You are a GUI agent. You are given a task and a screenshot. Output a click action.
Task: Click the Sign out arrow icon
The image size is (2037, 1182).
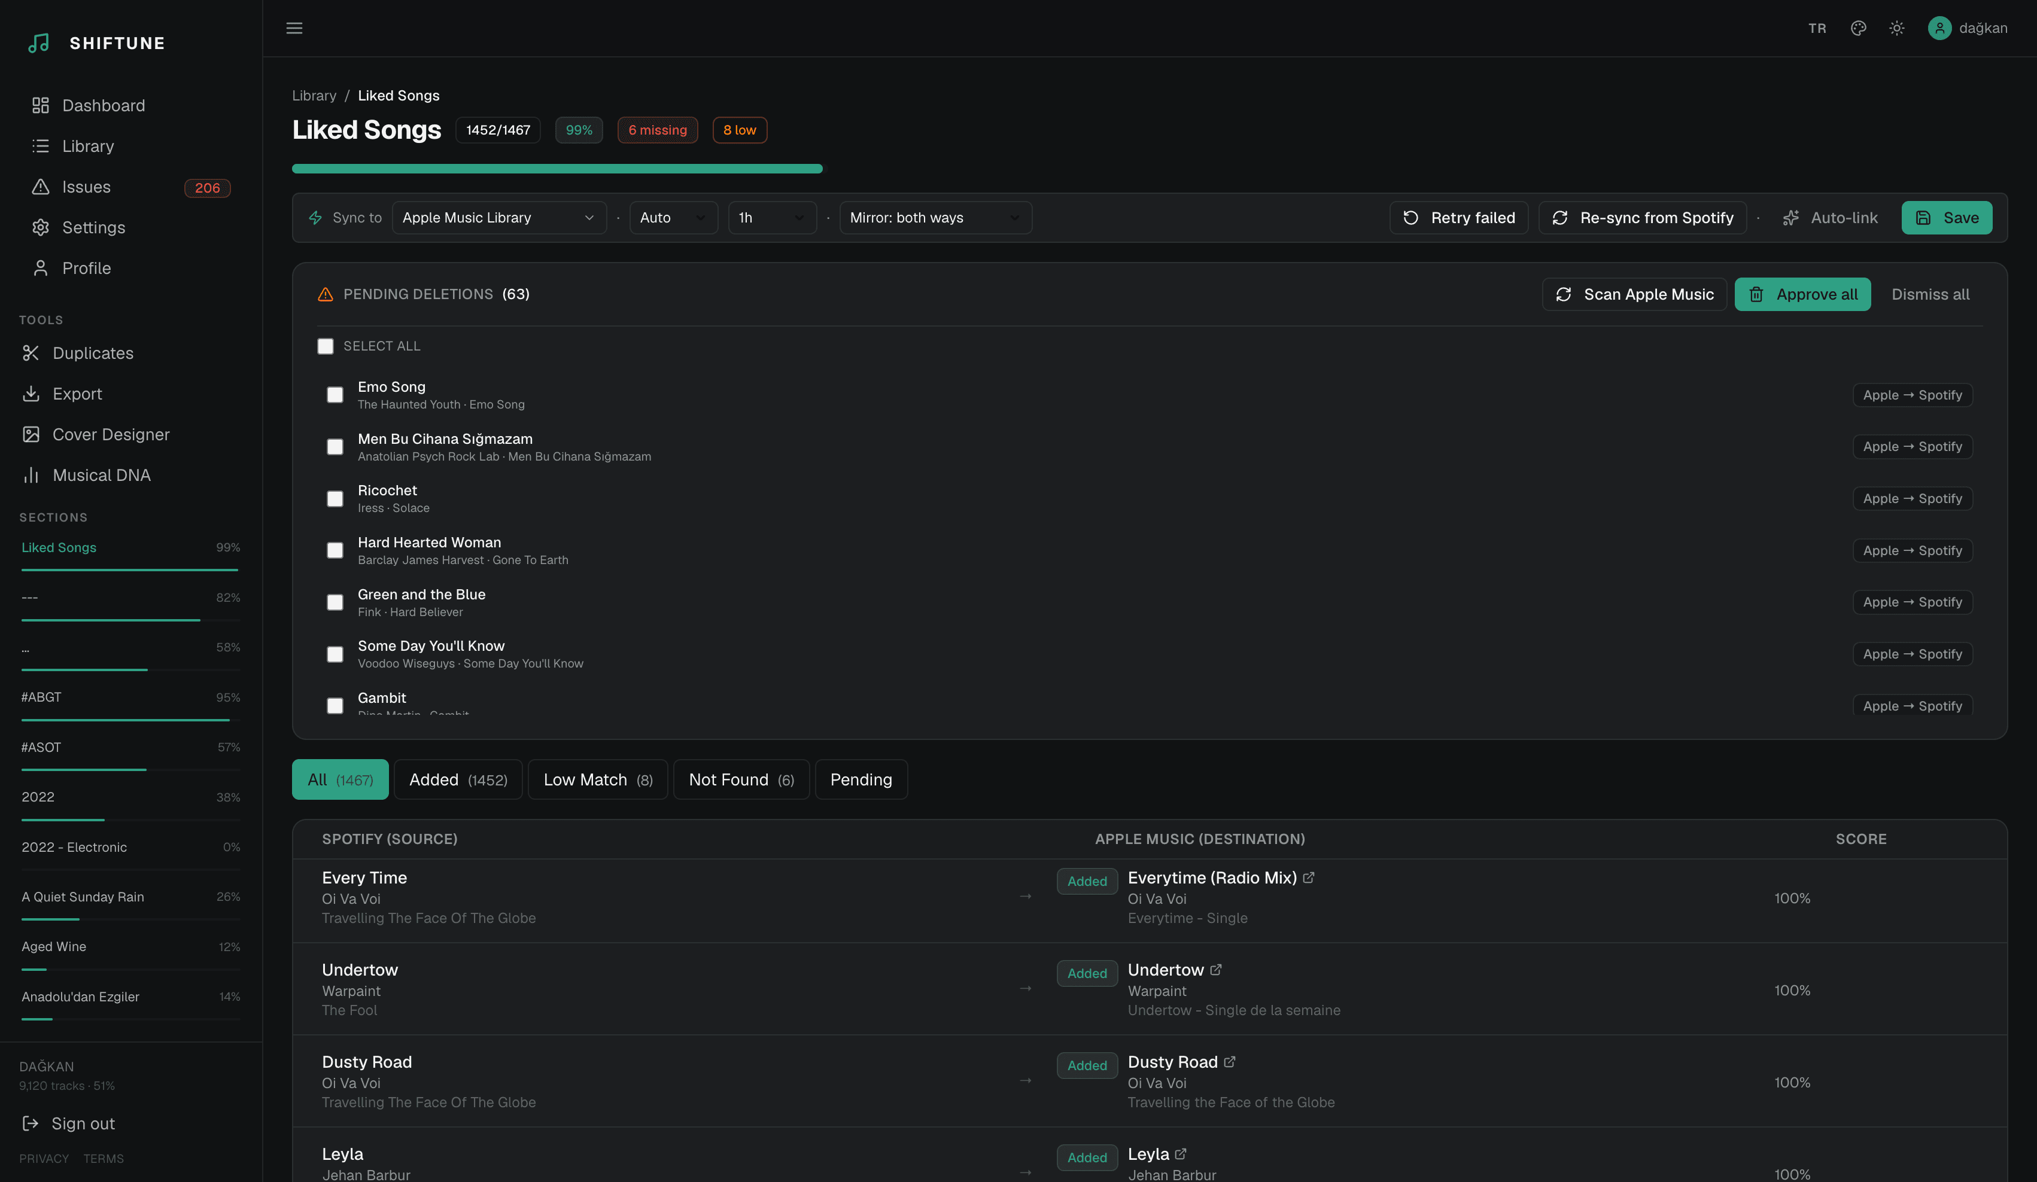click(31, 1123)
